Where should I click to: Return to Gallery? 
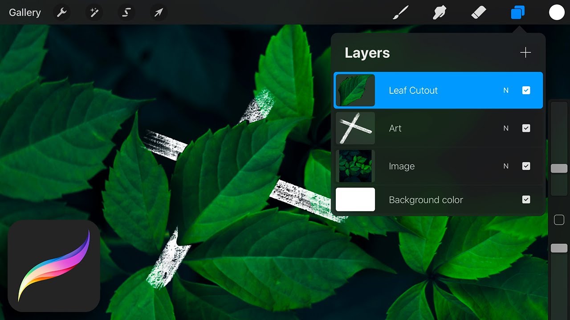tap(25, 12)
